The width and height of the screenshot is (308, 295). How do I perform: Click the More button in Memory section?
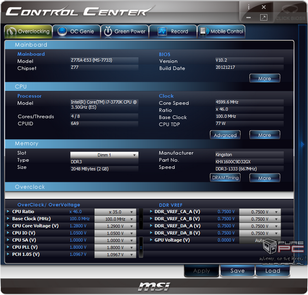265,178
